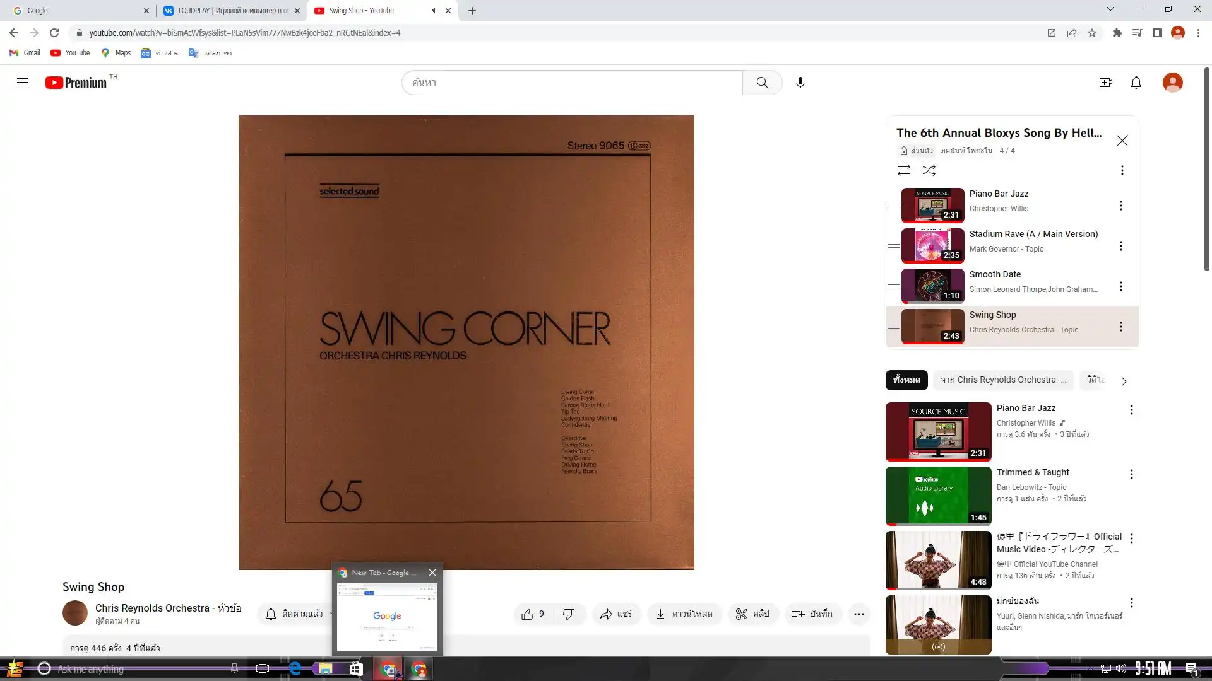Click the search magnifier button
This screenshot has width=1212, height=681.
click(762, 83)
